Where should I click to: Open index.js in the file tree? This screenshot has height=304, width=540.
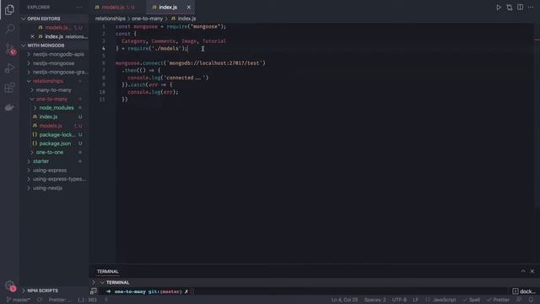click(48, 117)
